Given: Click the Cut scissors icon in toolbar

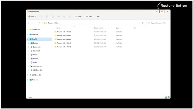Looking at the screenshot, I should click(x=41, y=17).
